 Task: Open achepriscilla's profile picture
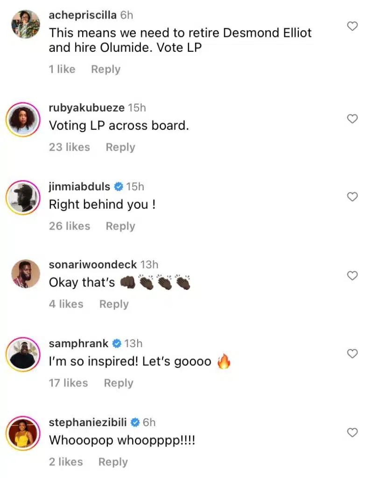click(25, 24)
